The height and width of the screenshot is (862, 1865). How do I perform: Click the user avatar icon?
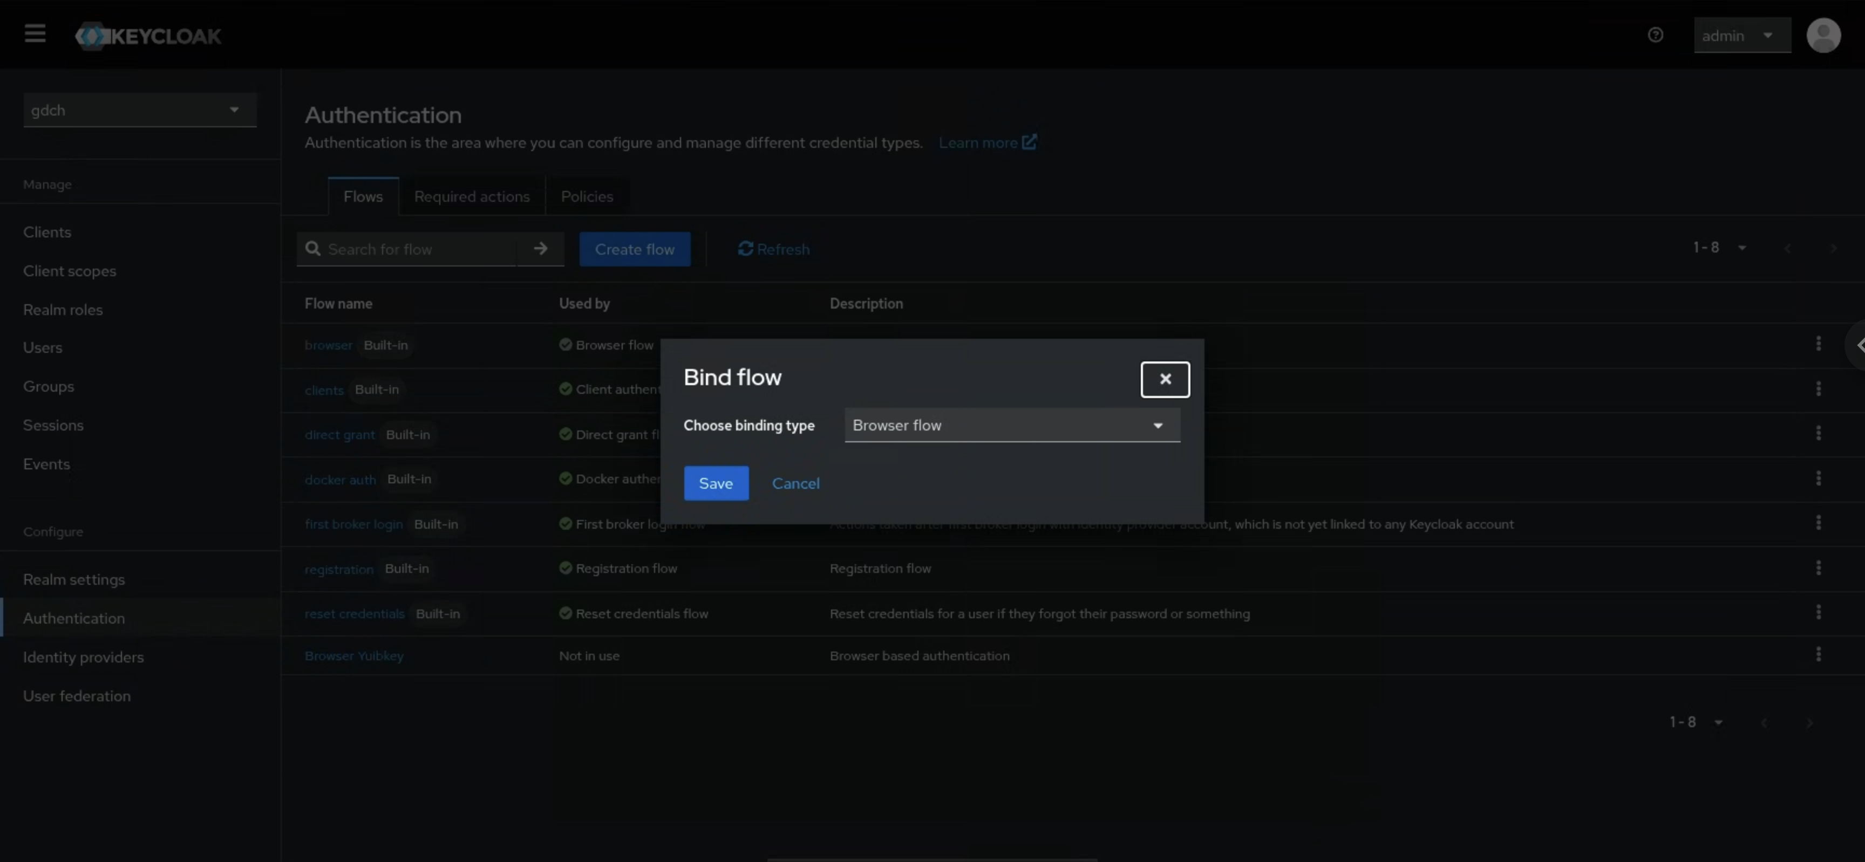(1823, 35)
